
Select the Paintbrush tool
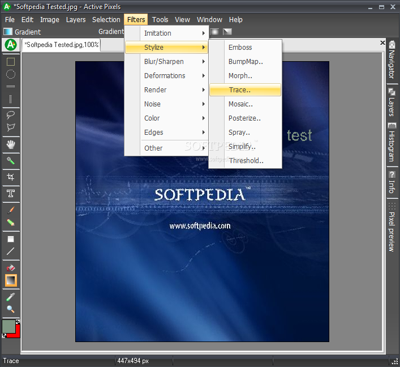click(11, 210)
